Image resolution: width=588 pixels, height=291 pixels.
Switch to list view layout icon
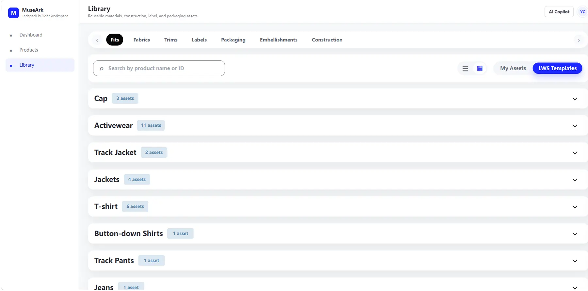[x=465, y=69]
